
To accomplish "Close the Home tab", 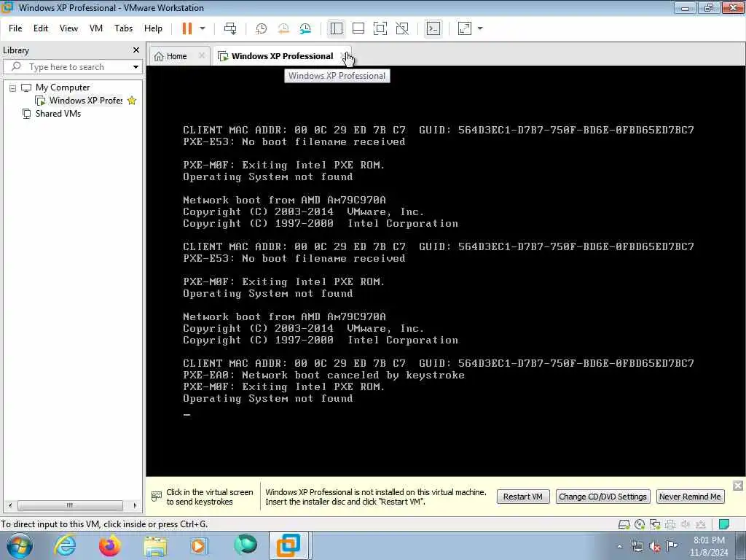I will click(202, 55).
